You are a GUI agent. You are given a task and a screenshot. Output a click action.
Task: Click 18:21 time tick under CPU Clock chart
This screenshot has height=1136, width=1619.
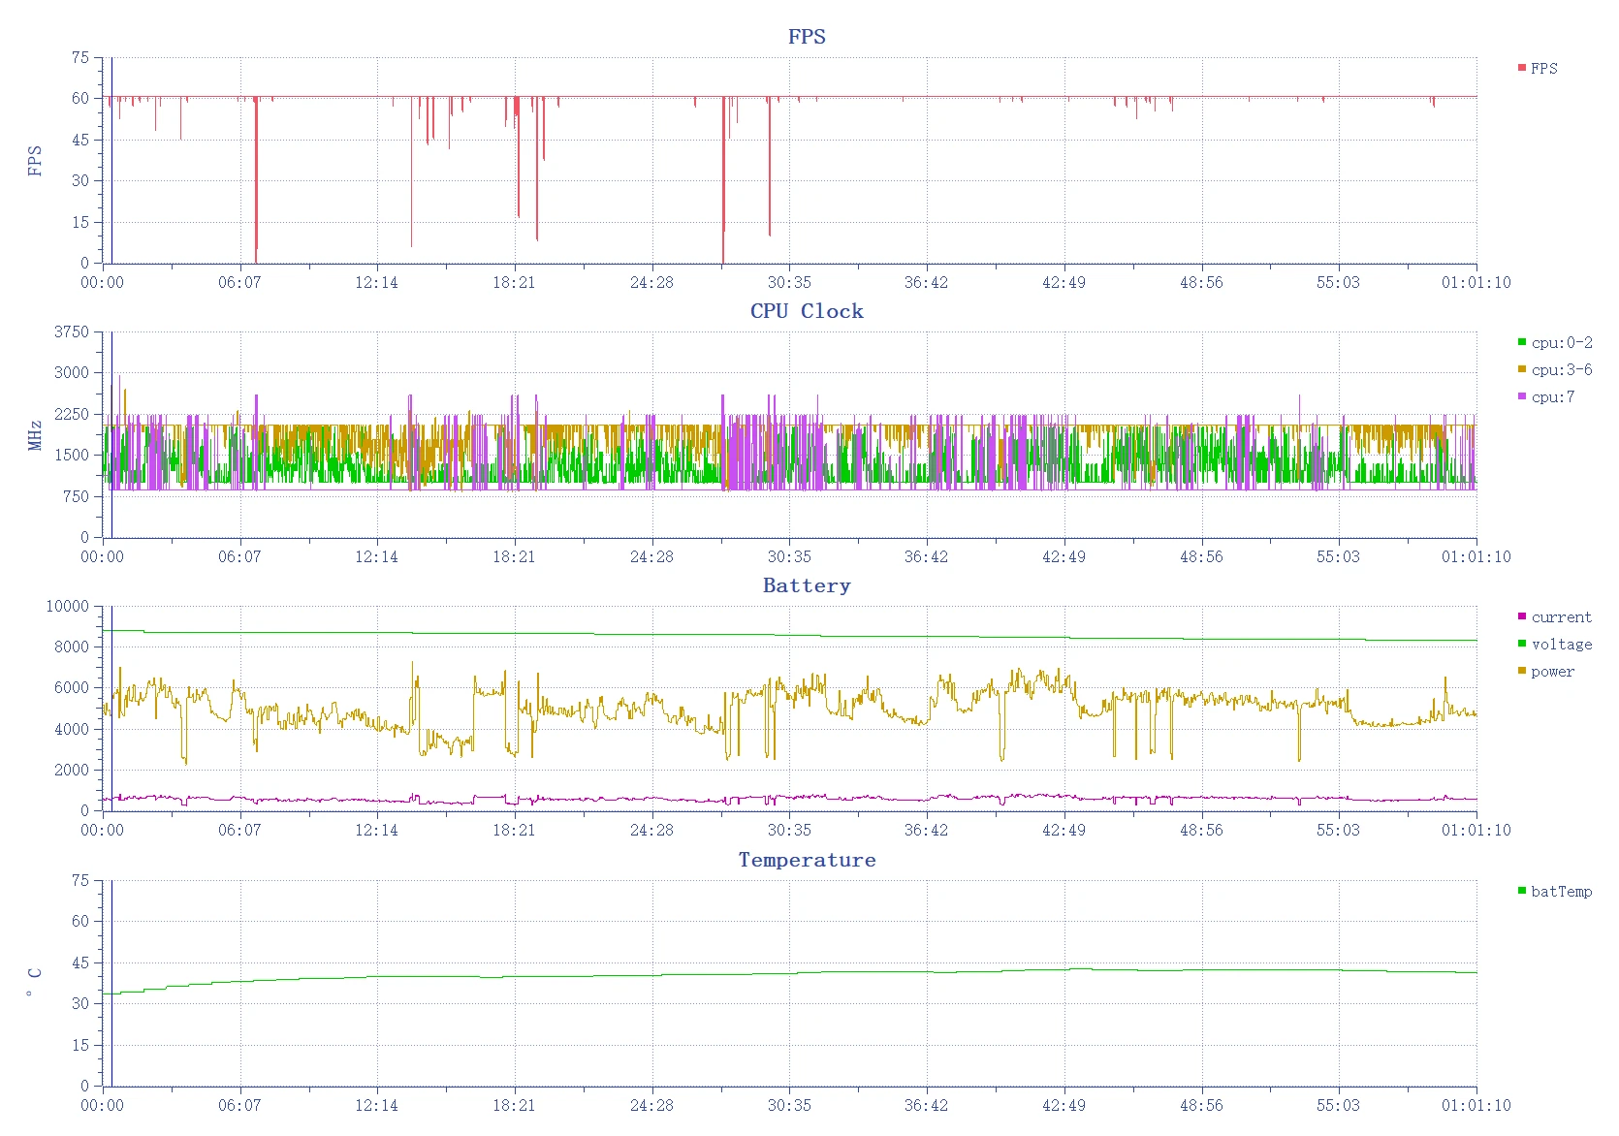pyautogui.click(x=514, y=557)
